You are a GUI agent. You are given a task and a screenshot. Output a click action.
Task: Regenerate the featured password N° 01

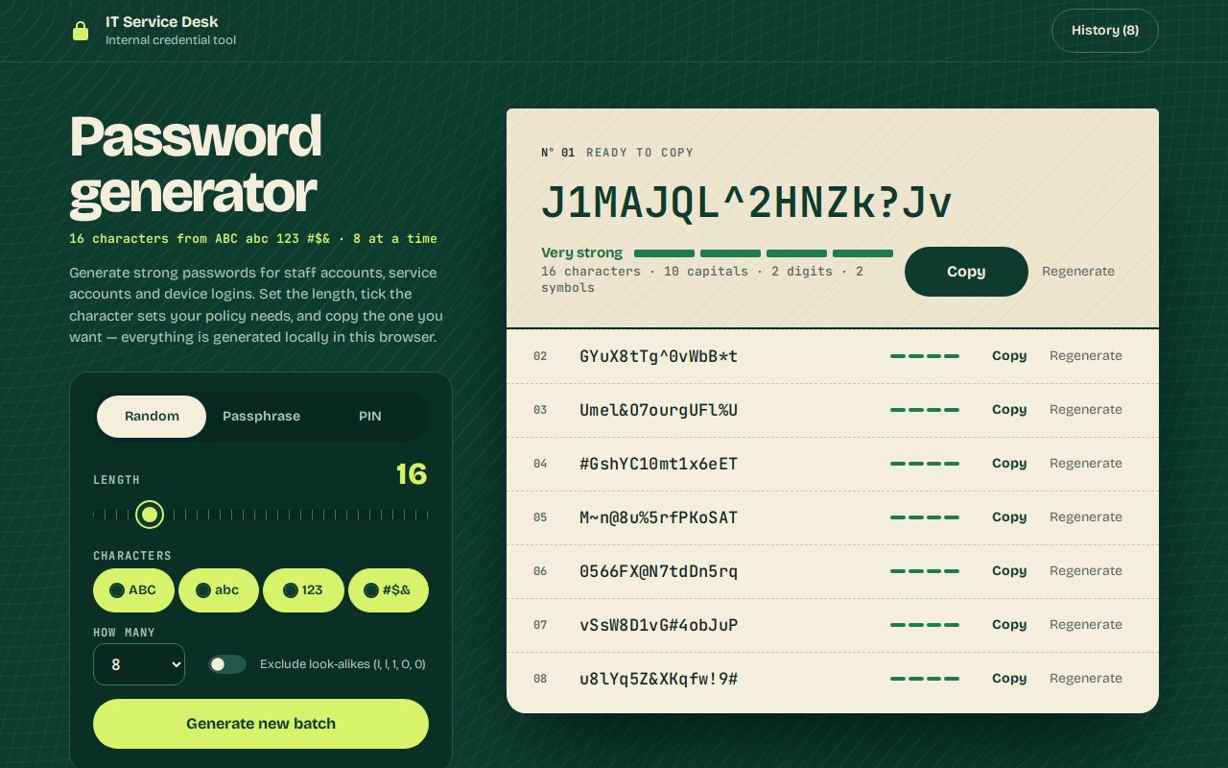pyautogui.click(x=1078, y=272)
